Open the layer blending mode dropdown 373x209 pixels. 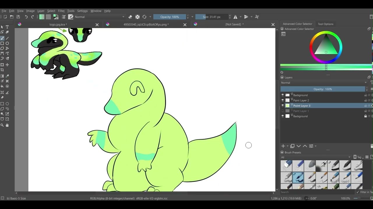pyautogui.click(x=324, y=83)
